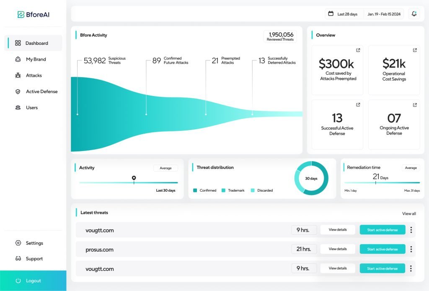Open Settings in the sidebar
Image resolution: width=429 pixels, height=291 pixels.
34,243
